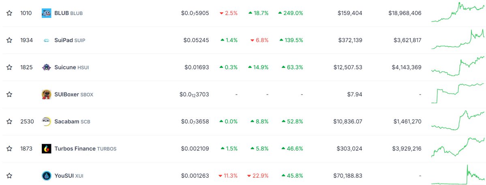View BLUB 7-day sparkline chart
Screen dimensions: 486x185
coord(458,13)
